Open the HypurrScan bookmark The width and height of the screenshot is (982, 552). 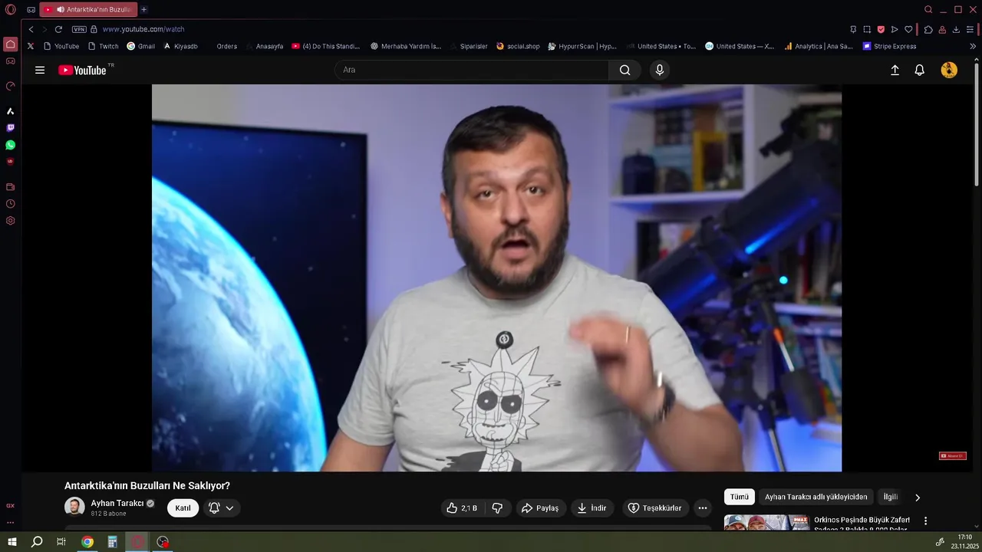(582, 46)
